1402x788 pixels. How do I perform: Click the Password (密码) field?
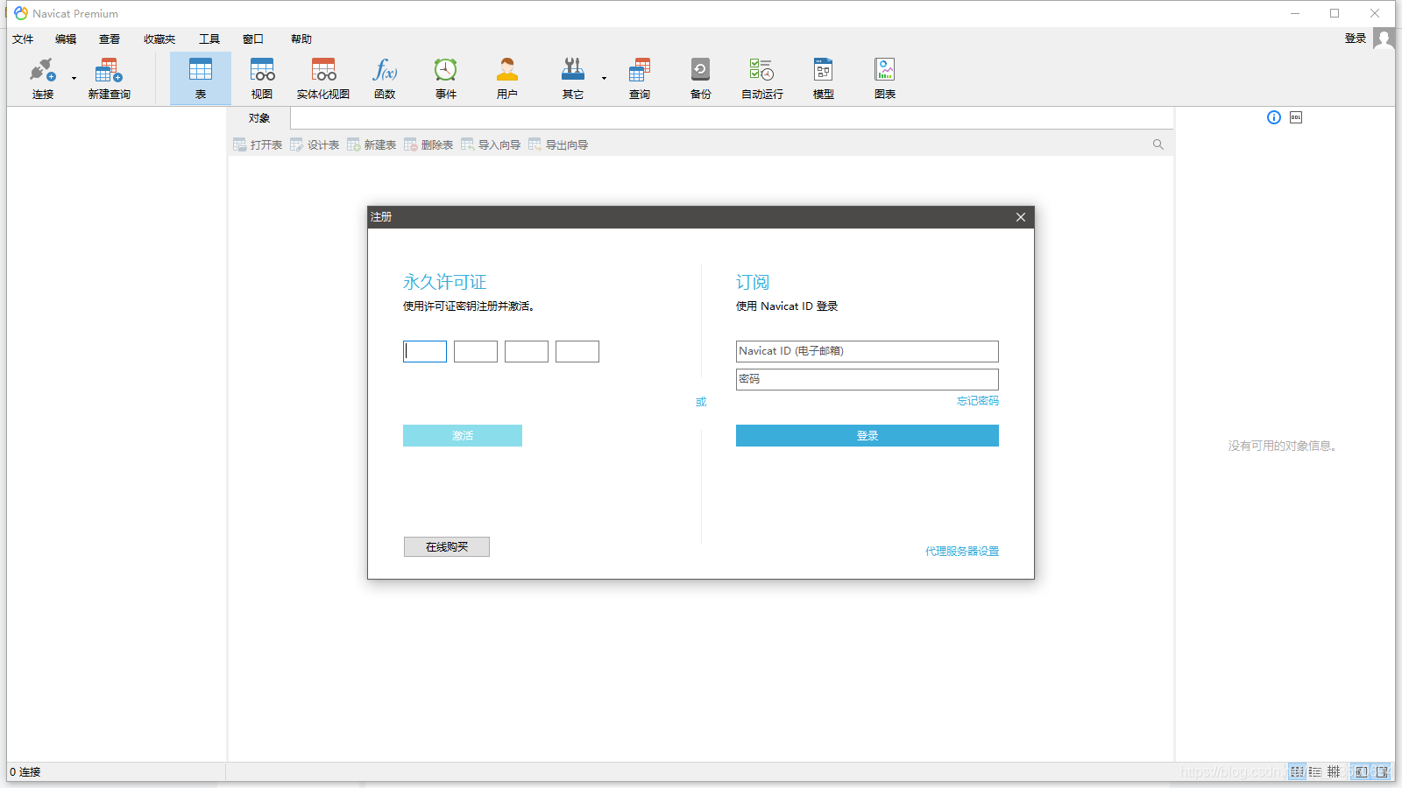867,379
